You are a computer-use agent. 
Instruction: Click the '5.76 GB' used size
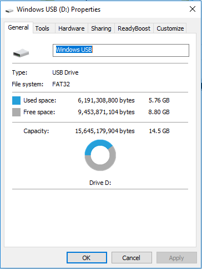(159, 100)
